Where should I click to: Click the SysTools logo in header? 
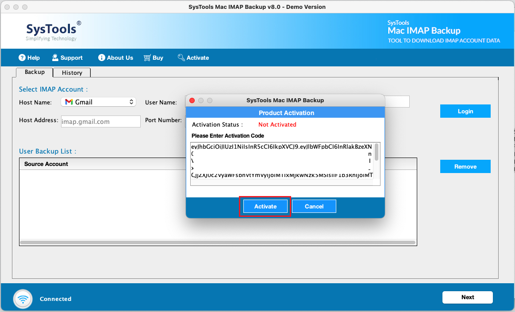coord(53,31)
